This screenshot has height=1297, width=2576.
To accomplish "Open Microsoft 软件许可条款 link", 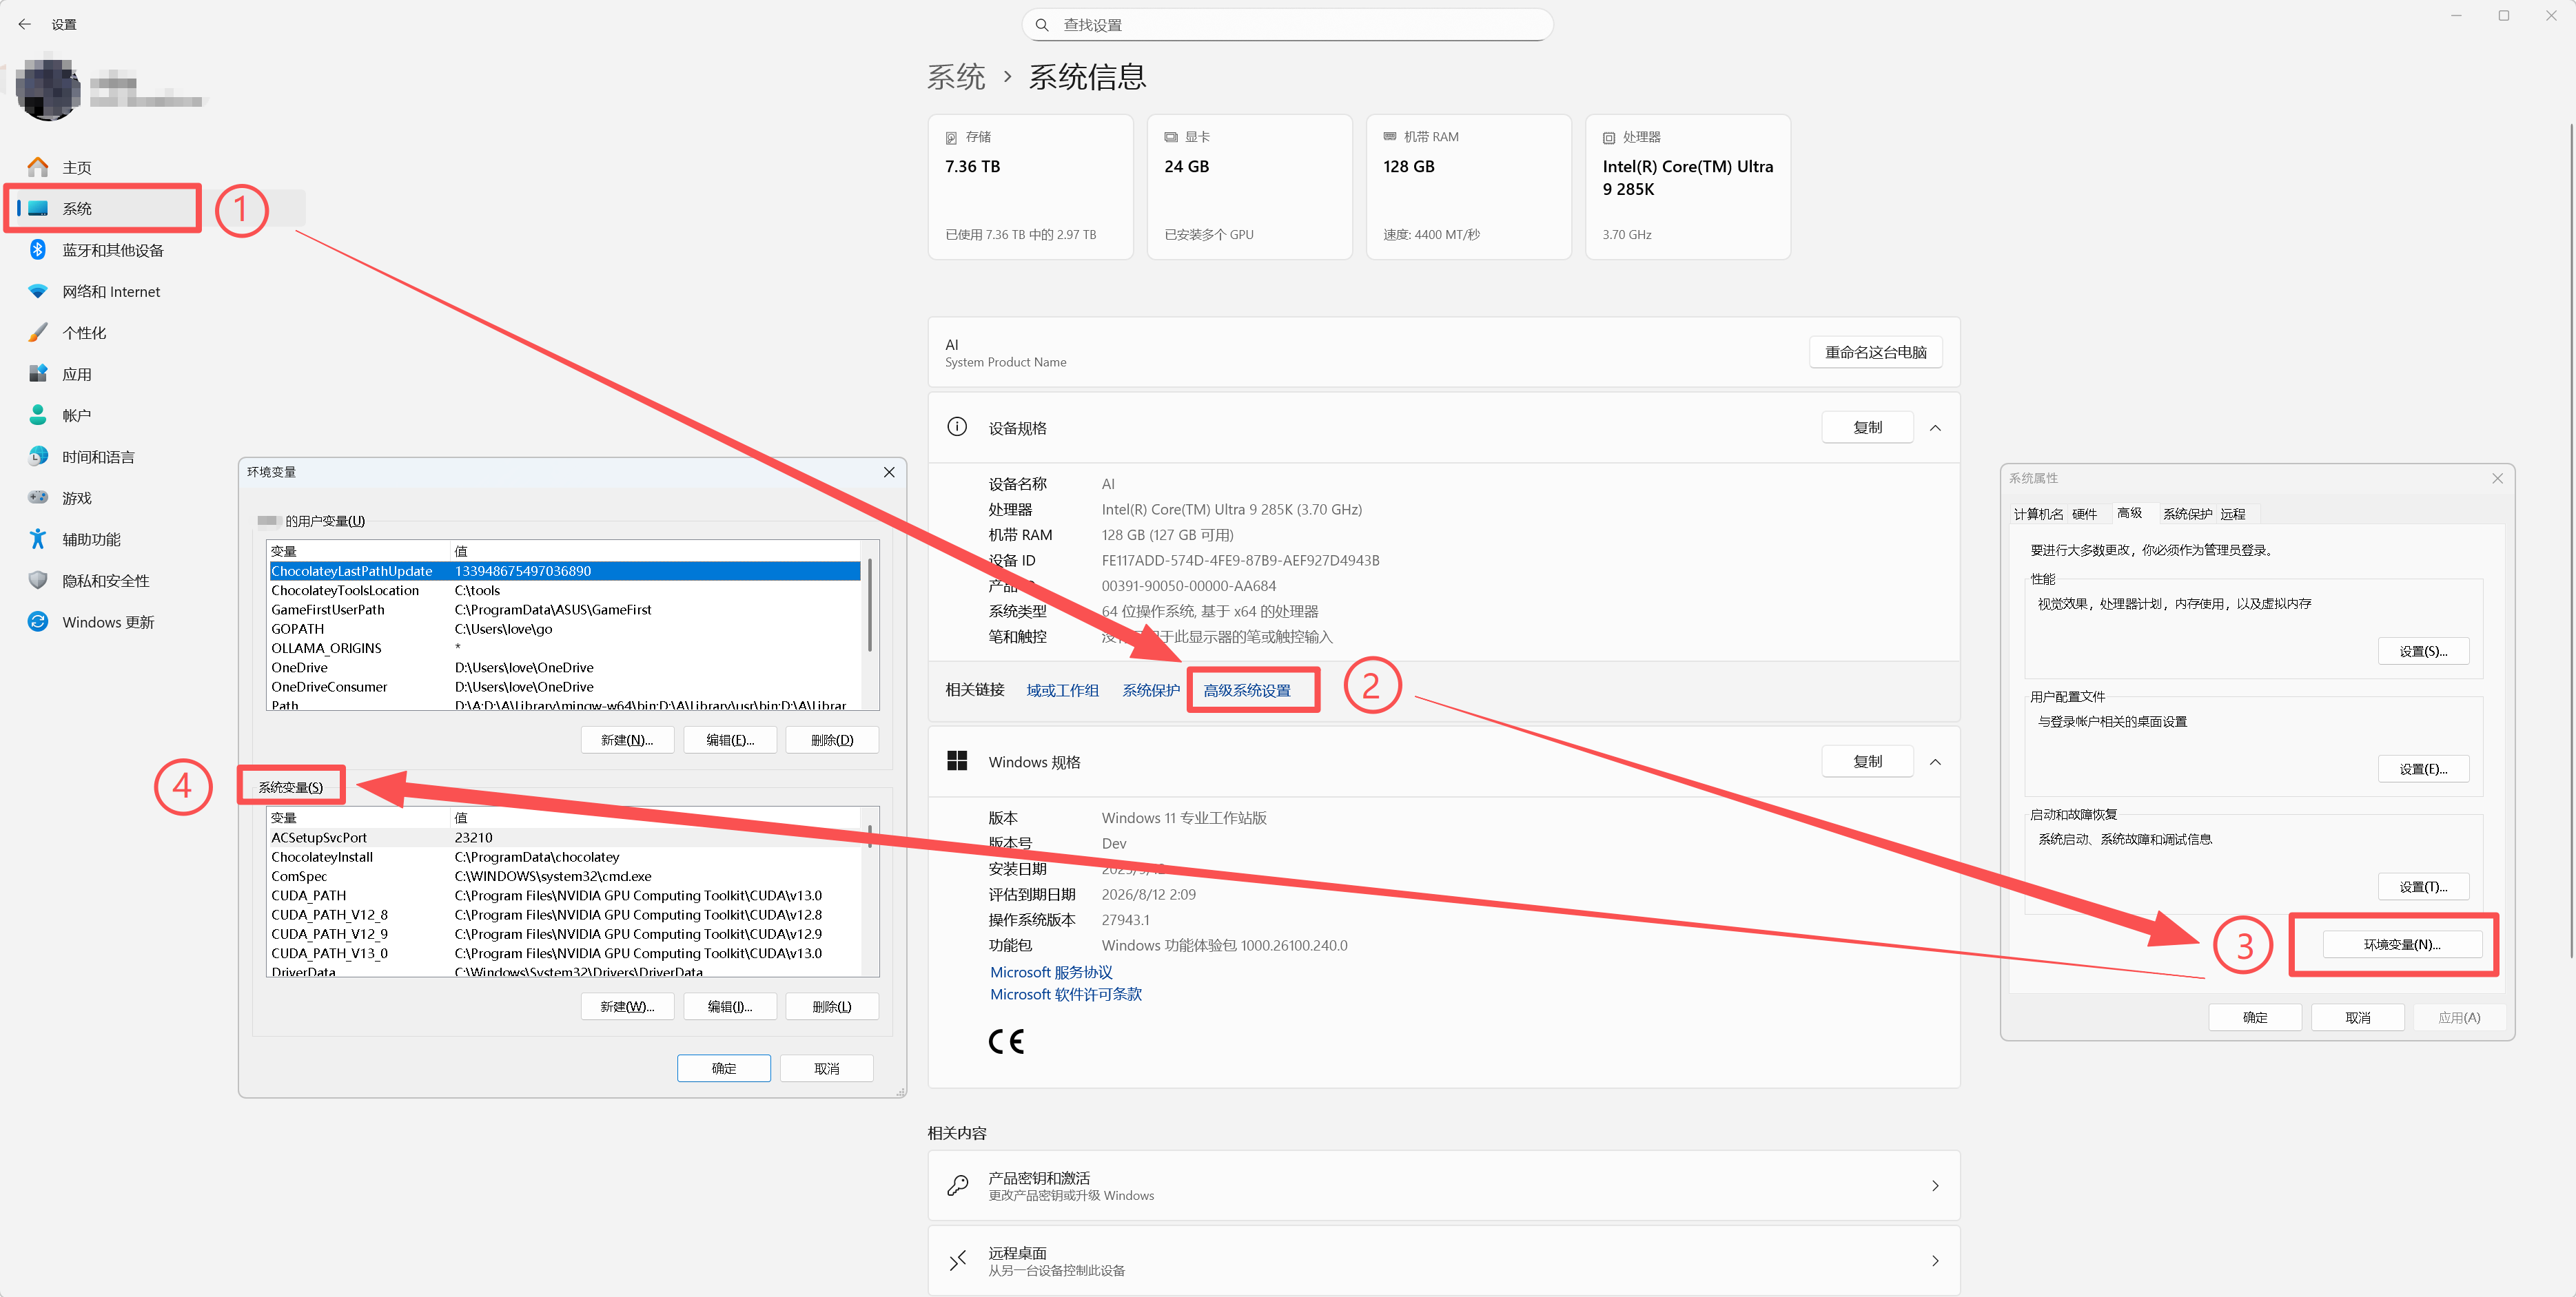I will tap(1065, 993).
